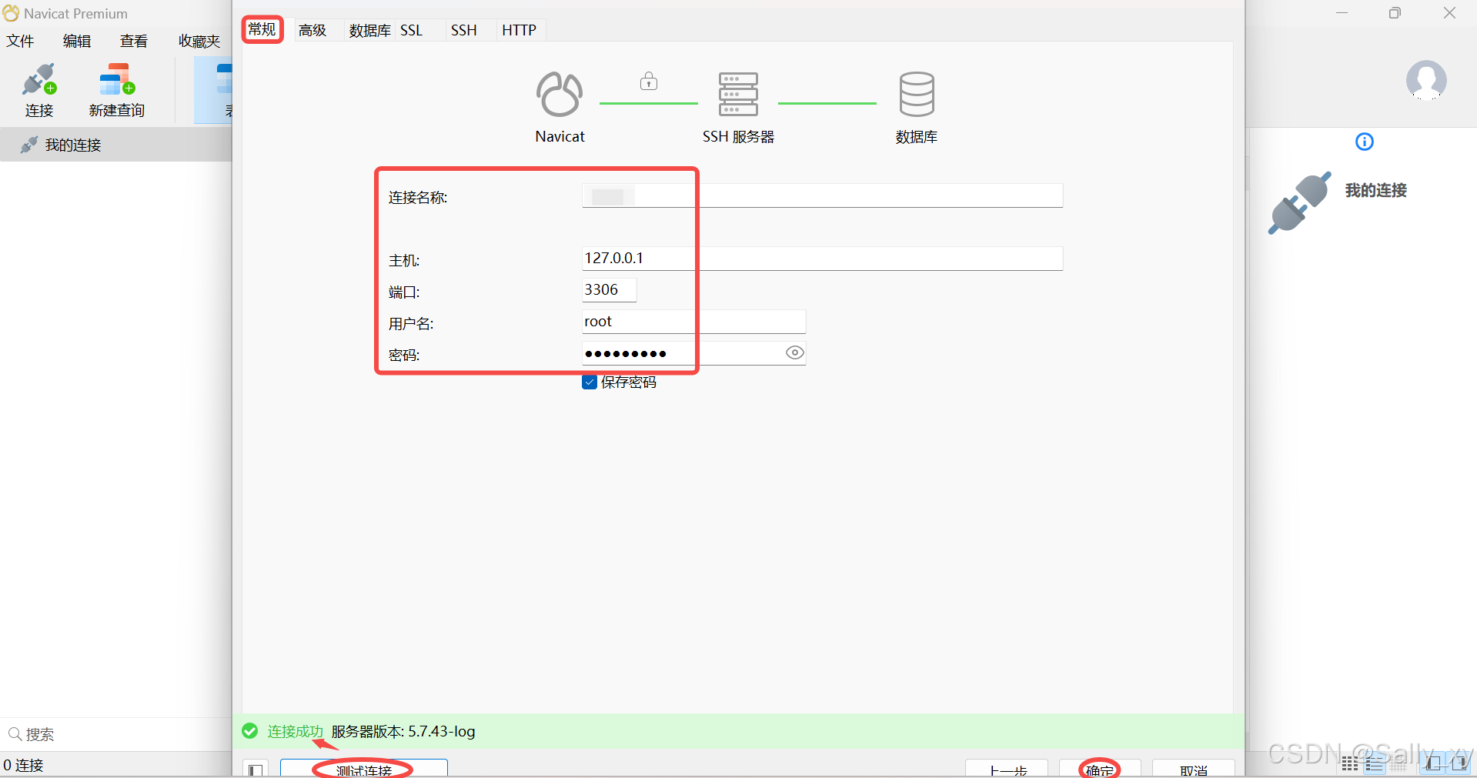
Task: Select the Navicat logo in diagram
Action: 560,95
